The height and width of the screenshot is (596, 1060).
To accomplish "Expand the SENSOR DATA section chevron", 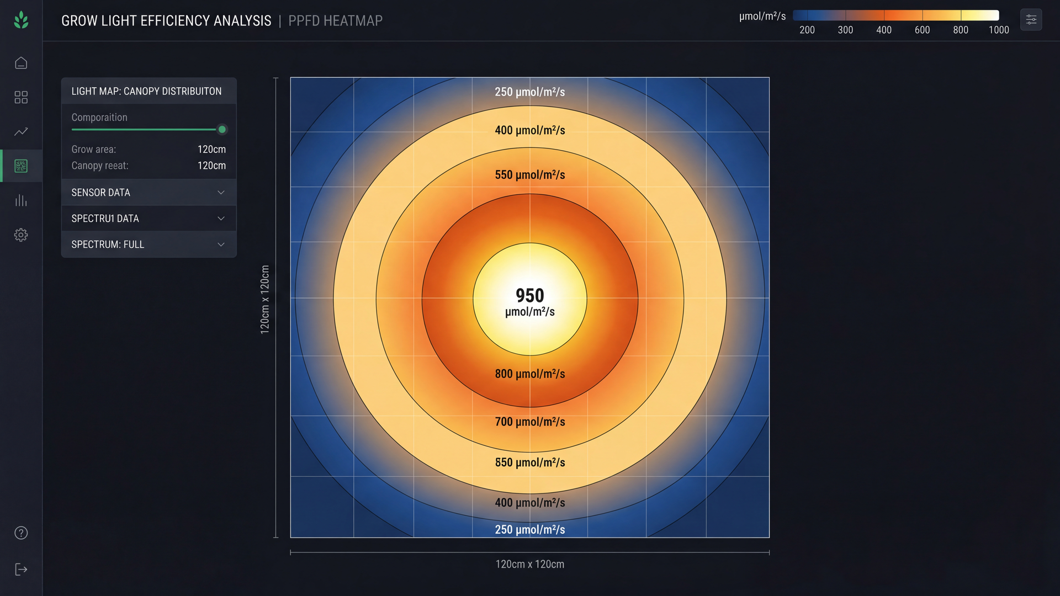I will (221, 193).
